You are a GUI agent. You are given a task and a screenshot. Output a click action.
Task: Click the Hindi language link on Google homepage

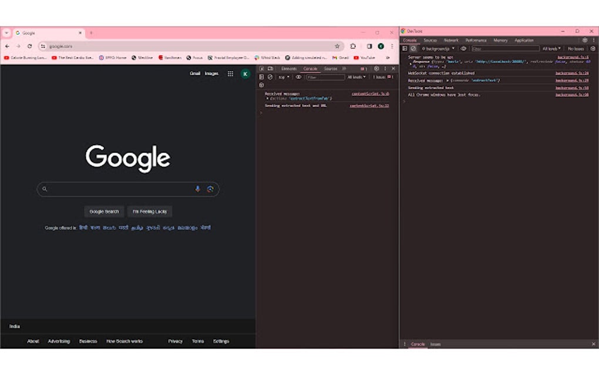point(82,226)
